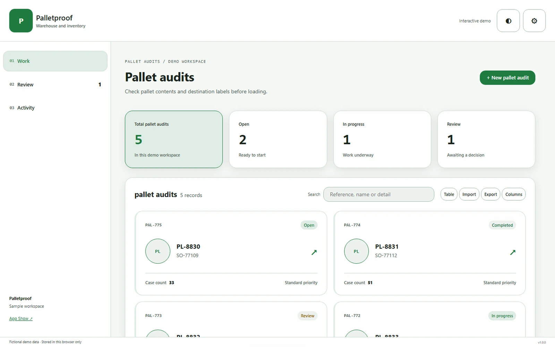
Task: Click the Pallet audits page heading
Action: [x=160, y=77]
